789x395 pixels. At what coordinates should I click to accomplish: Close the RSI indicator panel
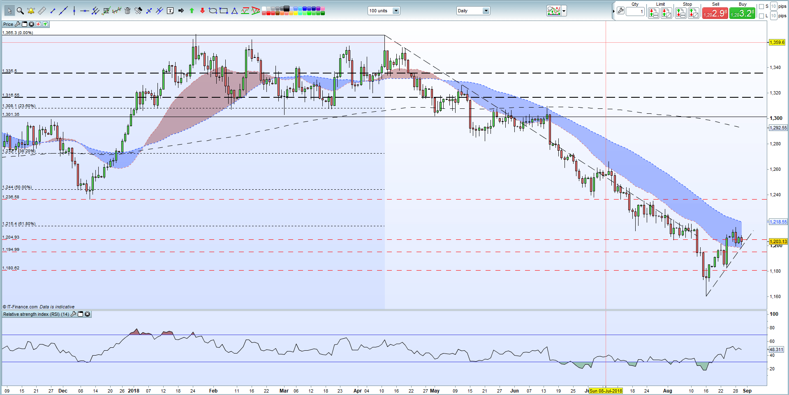tap(87, 314)
